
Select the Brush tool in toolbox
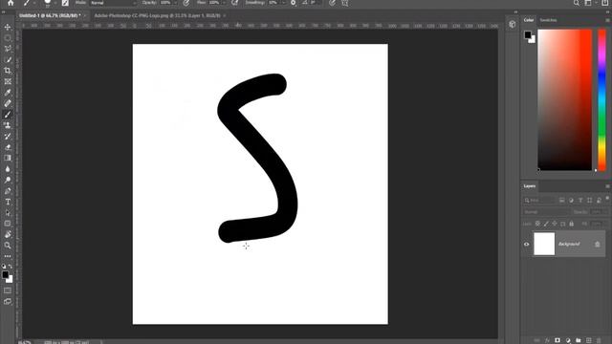click(8, 115)
